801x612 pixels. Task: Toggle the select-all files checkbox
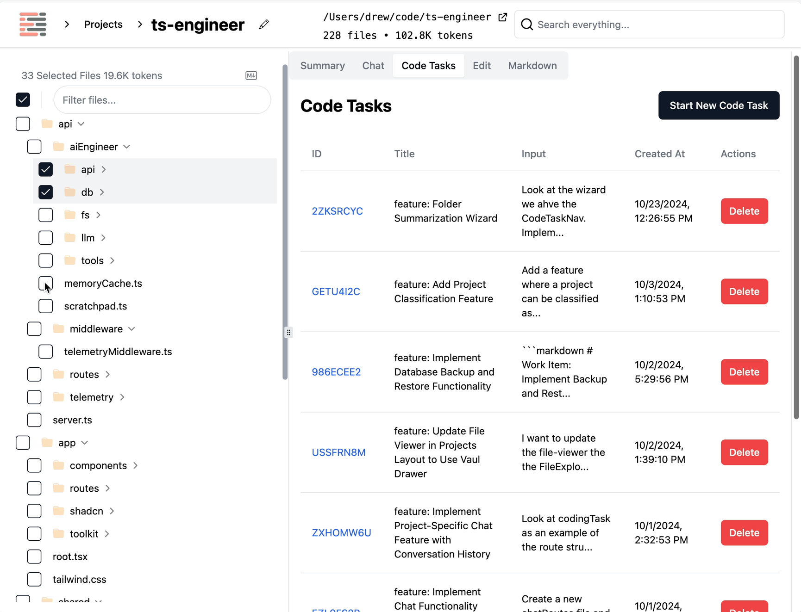coord(23,100)
